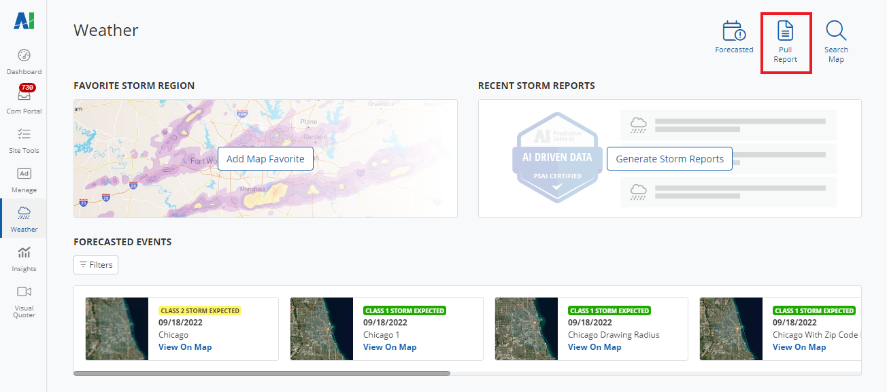887x392 pixels.
Task: Click the horizontal scrollbar under forecasted events
Action: pyautogui.click(x=262, y=373)
